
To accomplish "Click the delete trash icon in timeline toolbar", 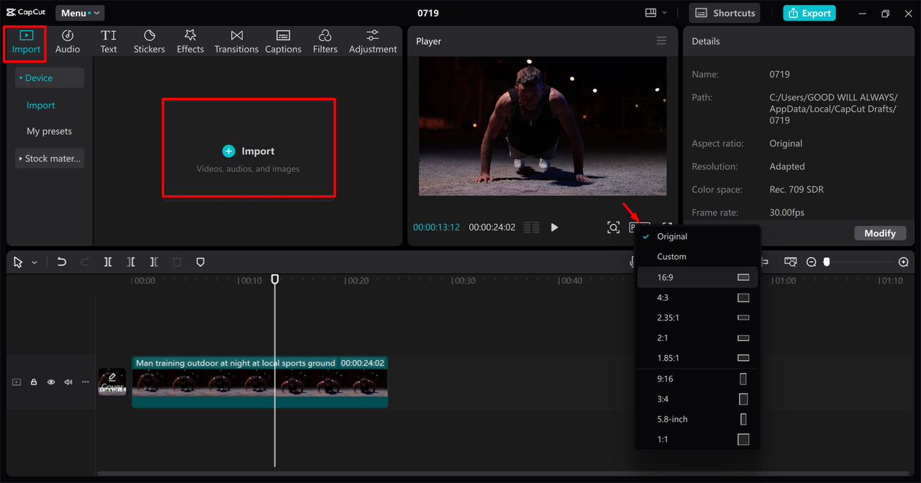I will [177, 262].
